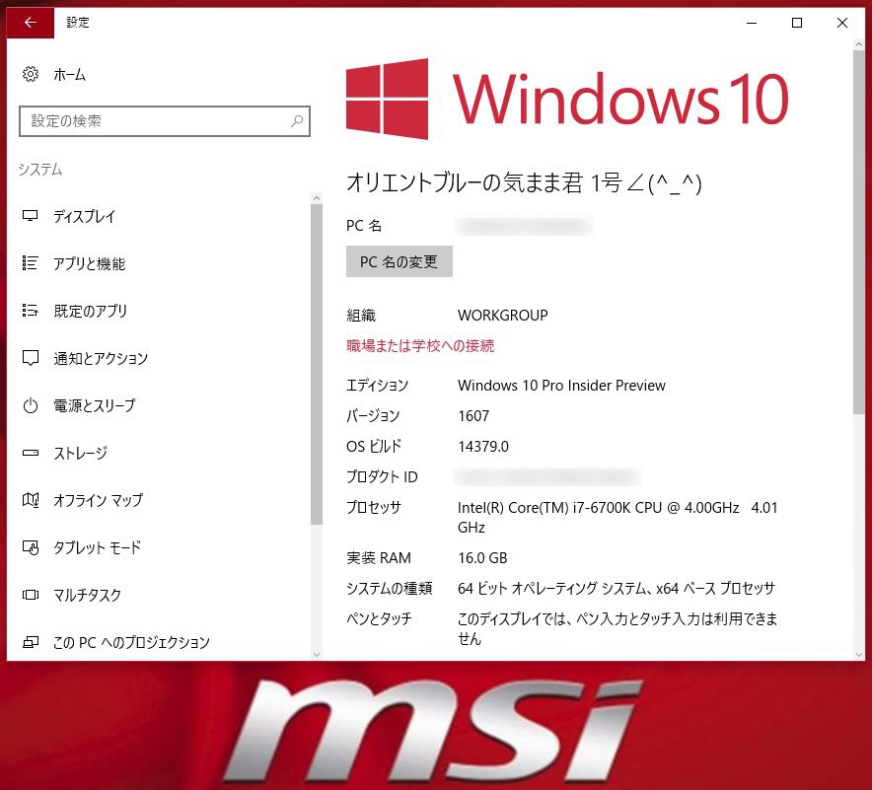Screen dimensions: 872x790
Task: Go back using the red arrow button
Action: [x=31, y=23]
